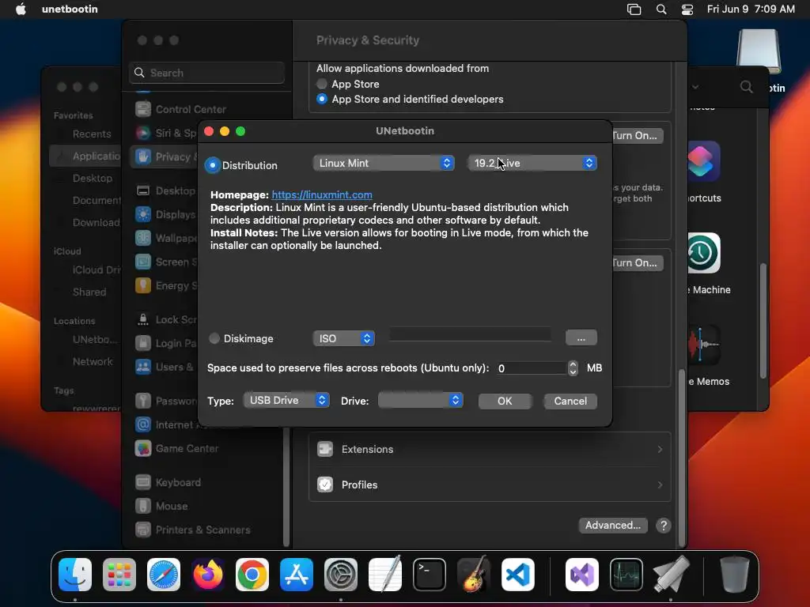Viewport: 810px width, 607px height.
Task: Open the Drive selection dropdown
Action: coord(421,400)
